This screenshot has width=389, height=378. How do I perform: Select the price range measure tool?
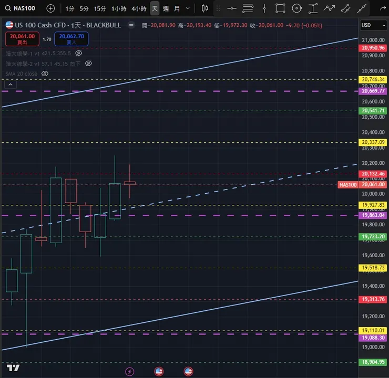[x=313, y=8]
